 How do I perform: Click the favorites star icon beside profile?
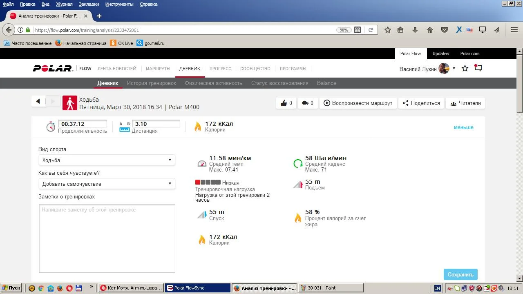[x=465, y=69]
